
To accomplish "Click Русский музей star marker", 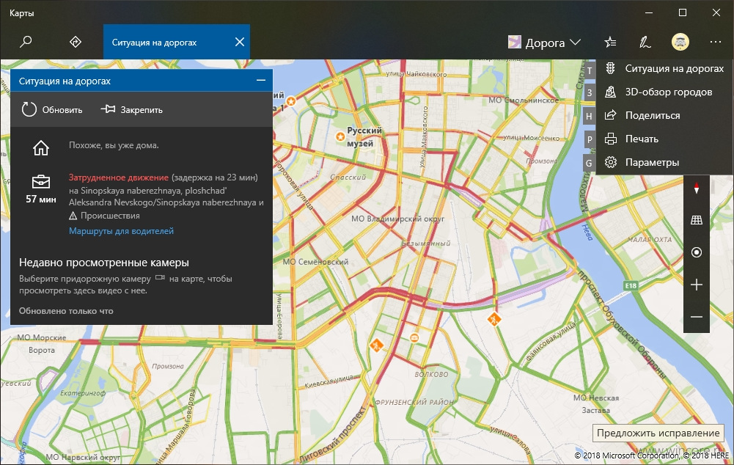I will (x=340, y=136).
